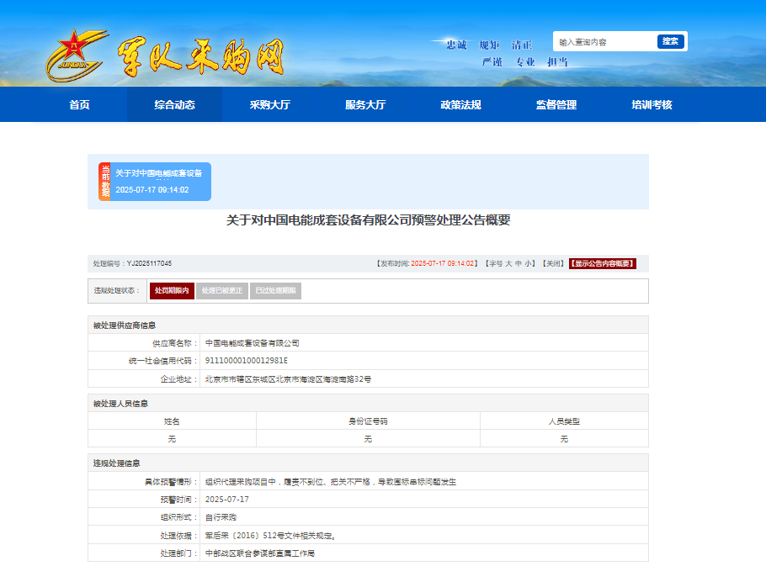The width and height of the screenshot is (766, 582).
Task: Go to 服务大厅 section
Action: 365,105
